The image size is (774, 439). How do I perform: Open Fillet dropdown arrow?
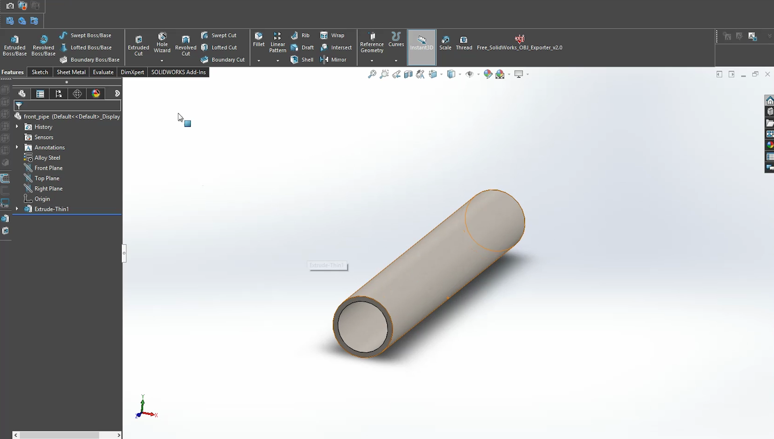259,61
